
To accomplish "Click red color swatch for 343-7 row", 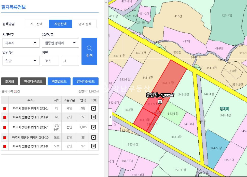I will (x=5, y=127).
